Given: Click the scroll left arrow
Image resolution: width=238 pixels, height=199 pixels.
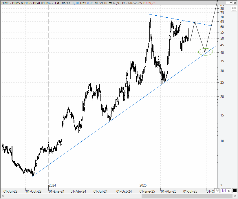Looking at the screenshot, I should coord(3,196).
